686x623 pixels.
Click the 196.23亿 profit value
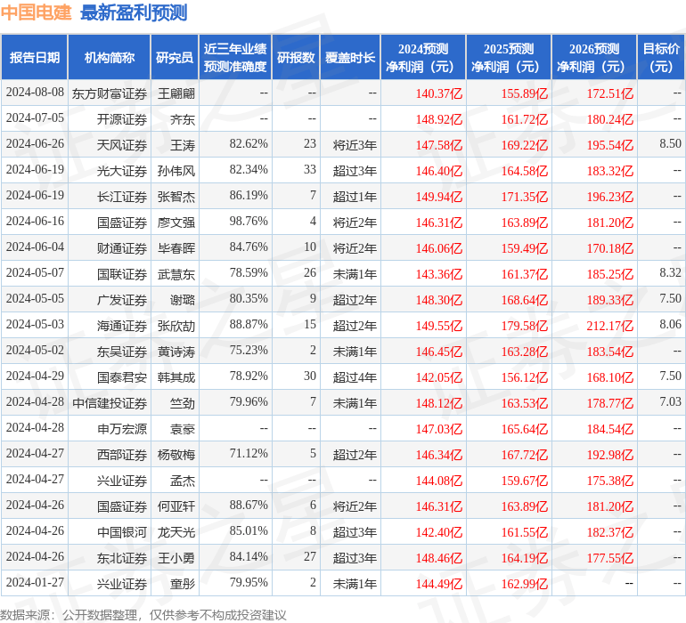pos(610,197)
